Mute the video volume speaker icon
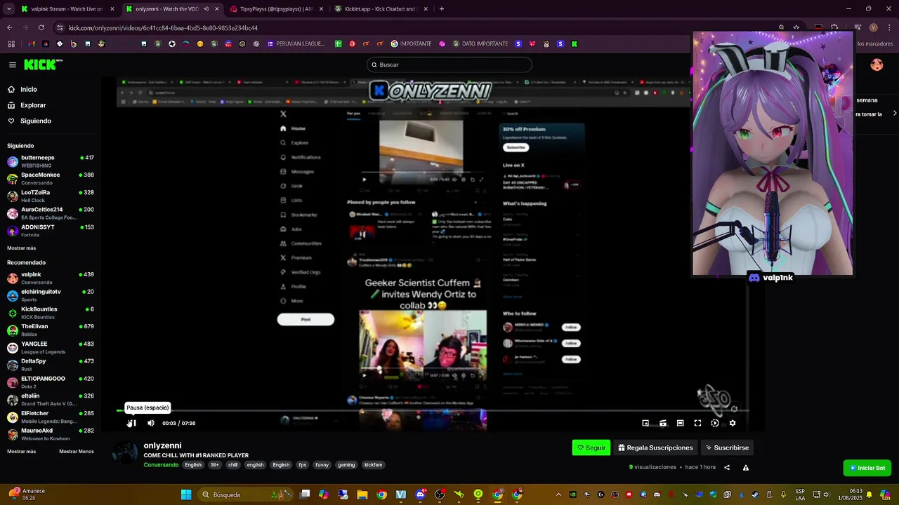Screen dimensions: 899x505 click(x=150, y=423)
